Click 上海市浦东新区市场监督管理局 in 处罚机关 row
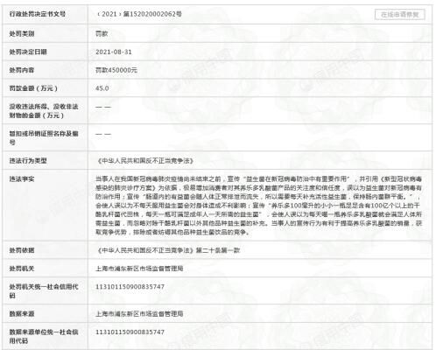Viewport: 436px width, 350px height. (x=139, y=269)
